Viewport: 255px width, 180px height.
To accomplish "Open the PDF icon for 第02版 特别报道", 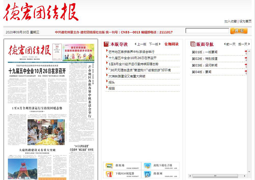I will [246, 59].
